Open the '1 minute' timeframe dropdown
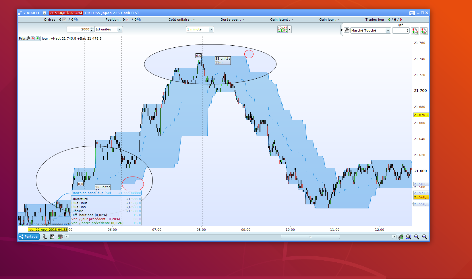 (200, 29)
